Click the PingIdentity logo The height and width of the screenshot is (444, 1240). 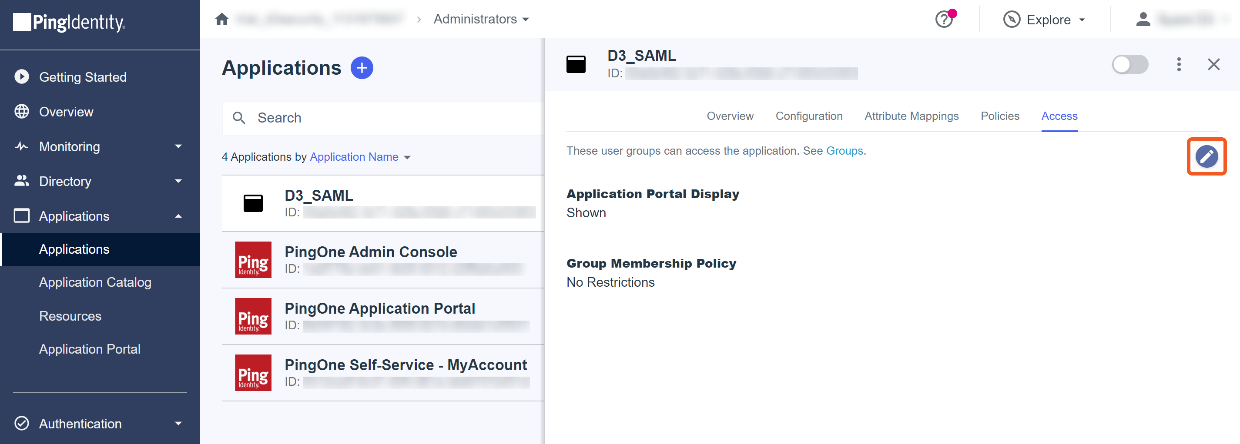click(69, 23)
